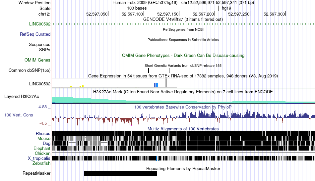Click the chr12: ruler label
The width and height of the screenshot is (315, 181).
click(x=44, y=14)
